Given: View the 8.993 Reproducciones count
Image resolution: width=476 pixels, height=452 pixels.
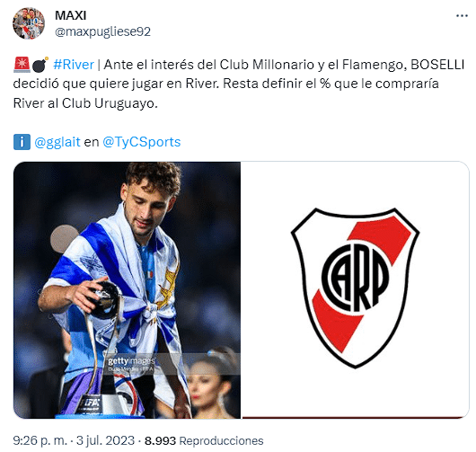Looking at the screenshot, I should pos(204,441).
